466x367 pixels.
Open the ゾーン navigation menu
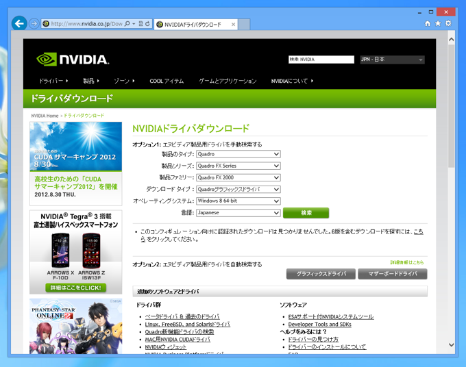pyautogui.click(x=124, y=81)
